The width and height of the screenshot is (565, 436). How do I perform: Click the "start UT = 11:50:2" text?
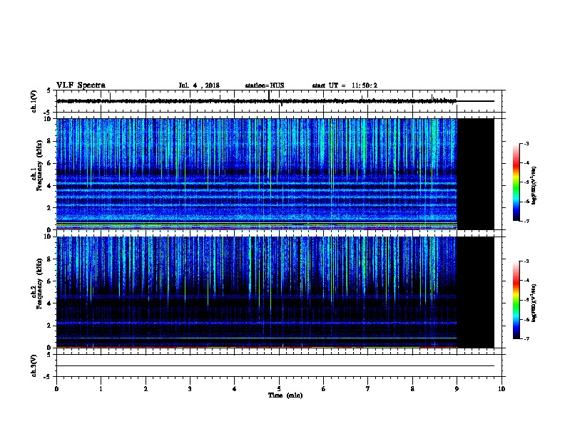coord(345,85)
